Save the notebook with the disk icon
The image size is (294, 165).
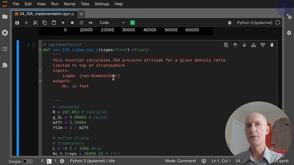coord(17,22)
